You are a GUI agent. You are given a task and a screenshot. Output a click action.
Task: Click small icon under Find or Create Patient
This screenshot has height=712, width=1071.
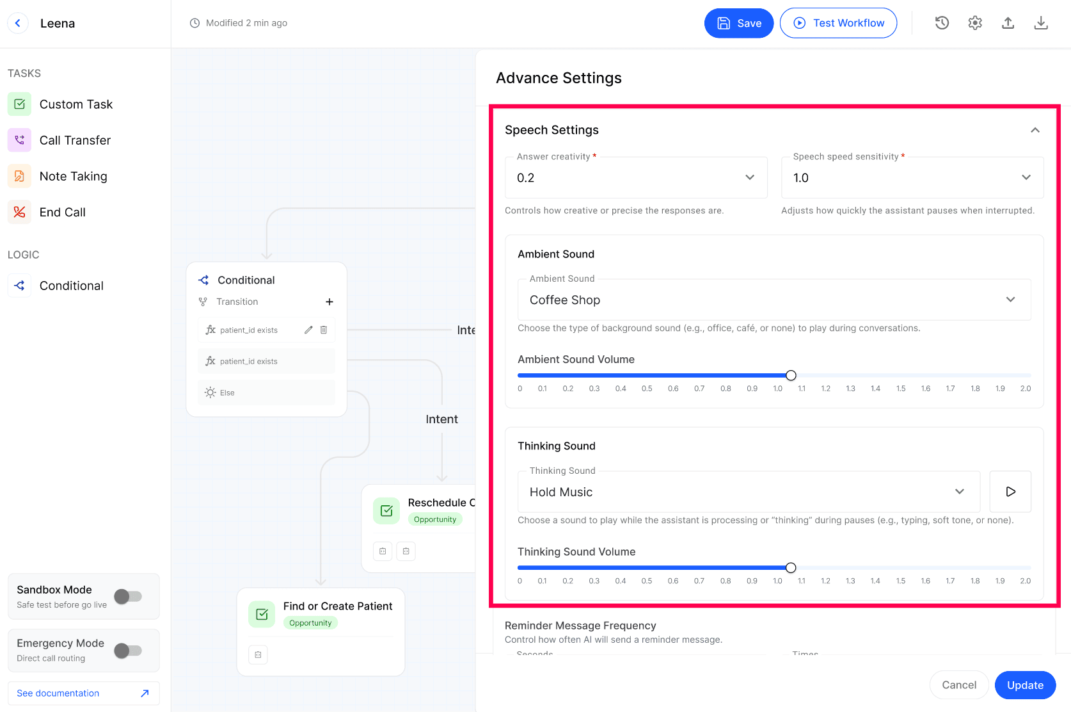[x=258, y=654]
